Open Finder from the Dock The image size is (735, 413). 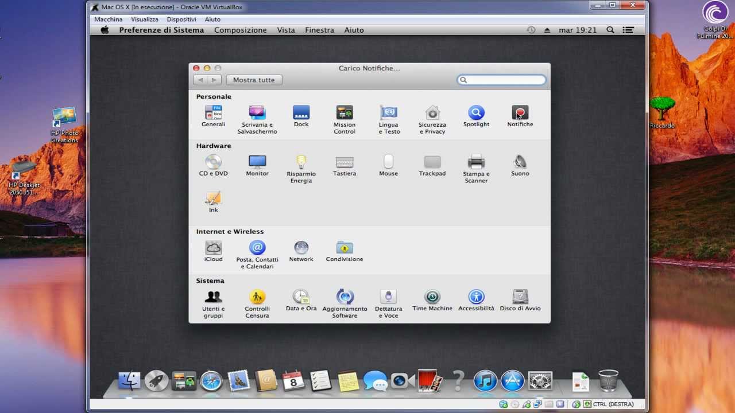click(x=129, y=381)
